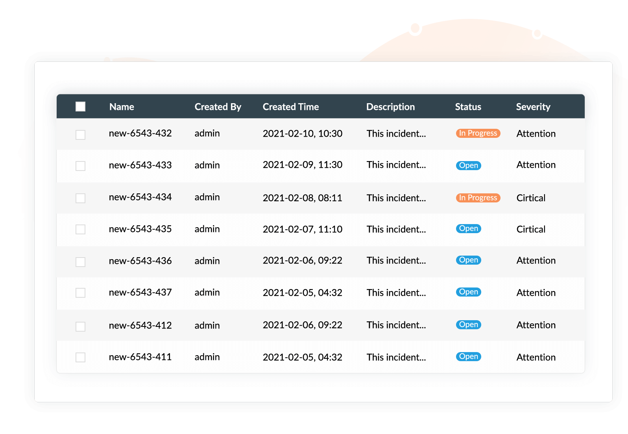Sort by the Name column header

point(122,107)
